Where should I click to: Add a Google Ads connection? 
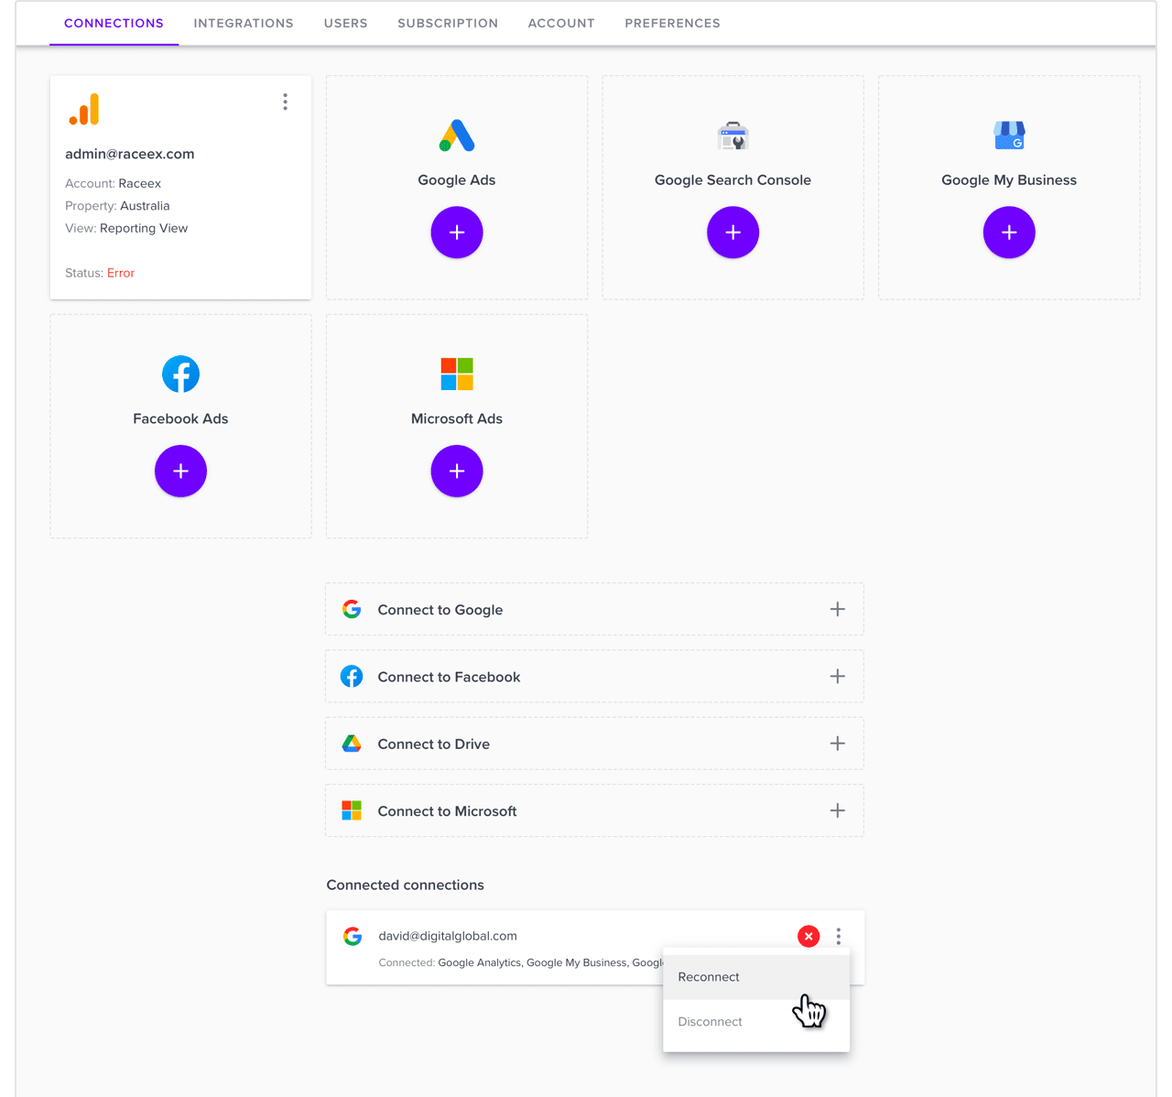click(457, 233)
